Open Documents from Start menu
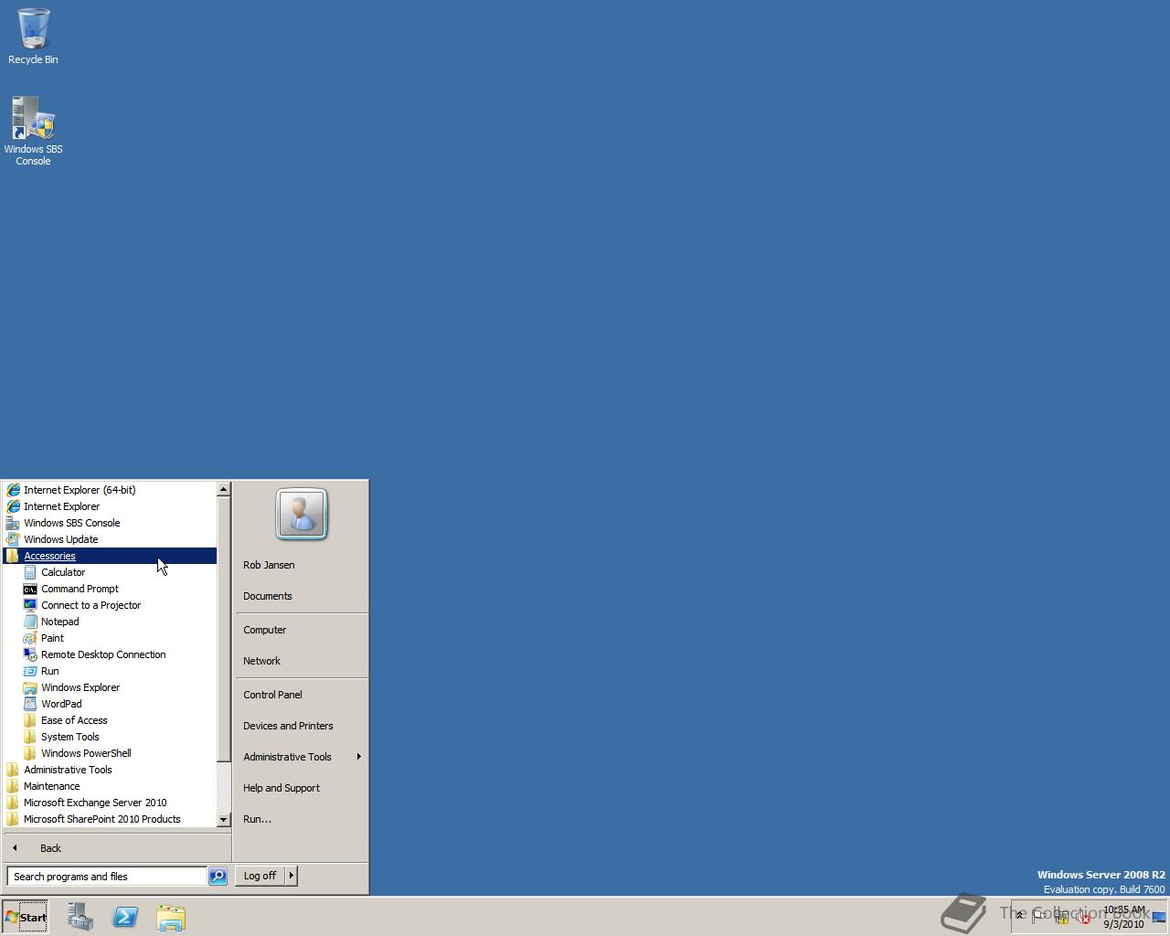This screenshot has height=936, width=1170. click(302, 596)
